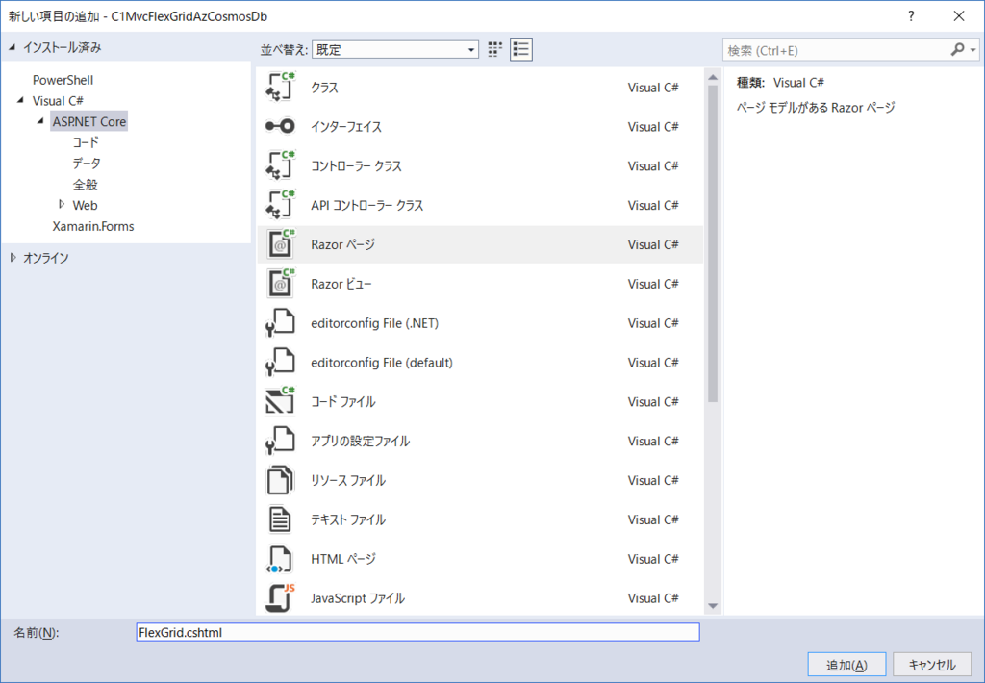Expand the Web tree node
This screenshot has height=683, width=985.
pyautogui.click(x=62, y=204)
